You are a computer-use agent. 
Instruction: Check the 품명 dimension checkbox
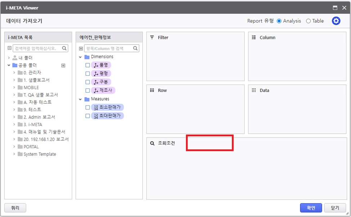point(88,65)
